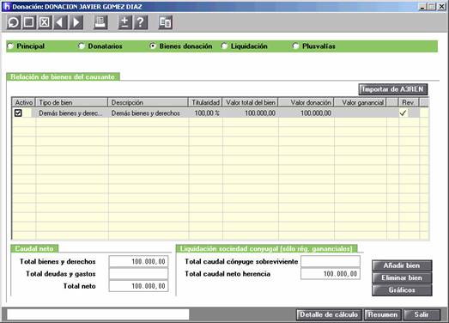Click the white status bar text field
This screenshot has height=323, width=449.
(x=98, y=314)
